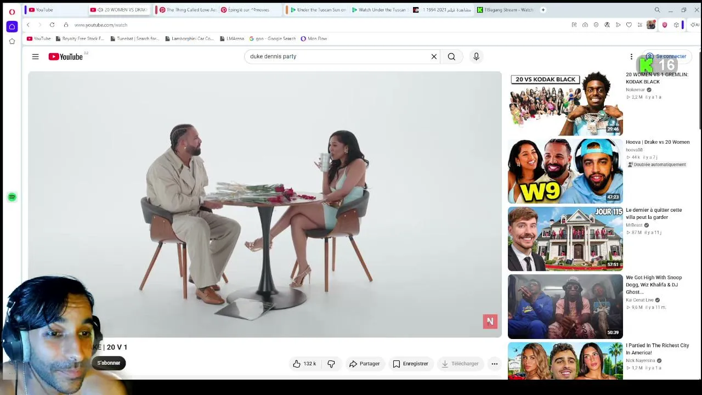This screenshot has height=395, width=702.
Task: Like the video with 132 k likes
Action: pos(304,364)
